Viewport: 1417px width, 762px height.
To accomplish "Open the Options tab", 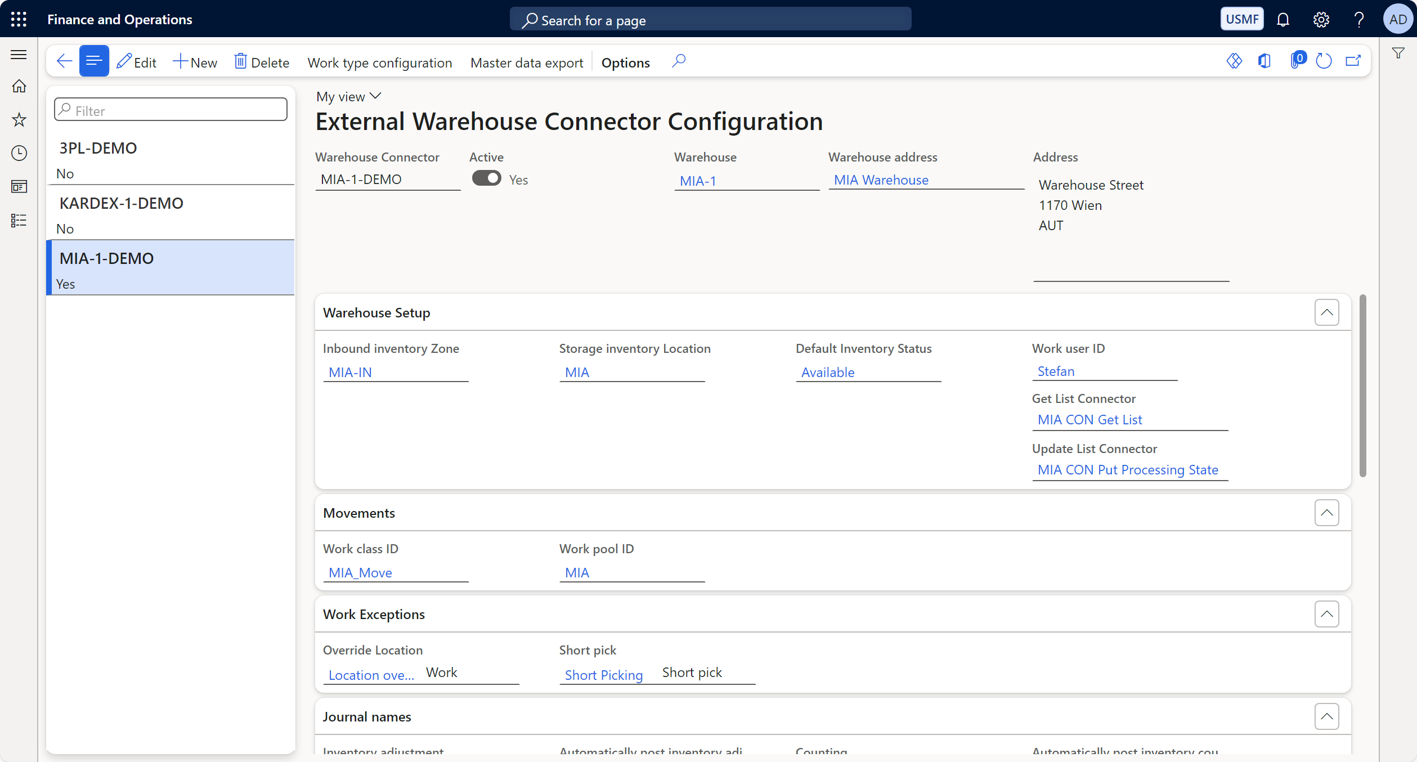I will 625,62.
